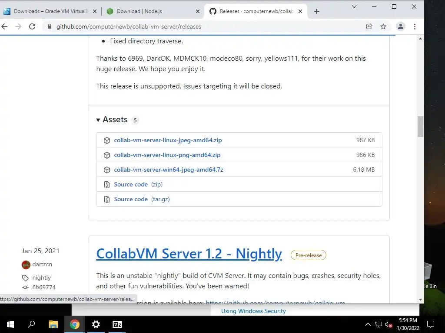445x333 pixels.
Task: Click the Pre-release badge
Action: [x=309, y=255]
